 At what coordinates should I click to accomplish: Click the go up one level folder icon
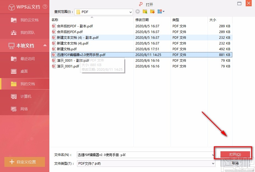coord(145,11)
